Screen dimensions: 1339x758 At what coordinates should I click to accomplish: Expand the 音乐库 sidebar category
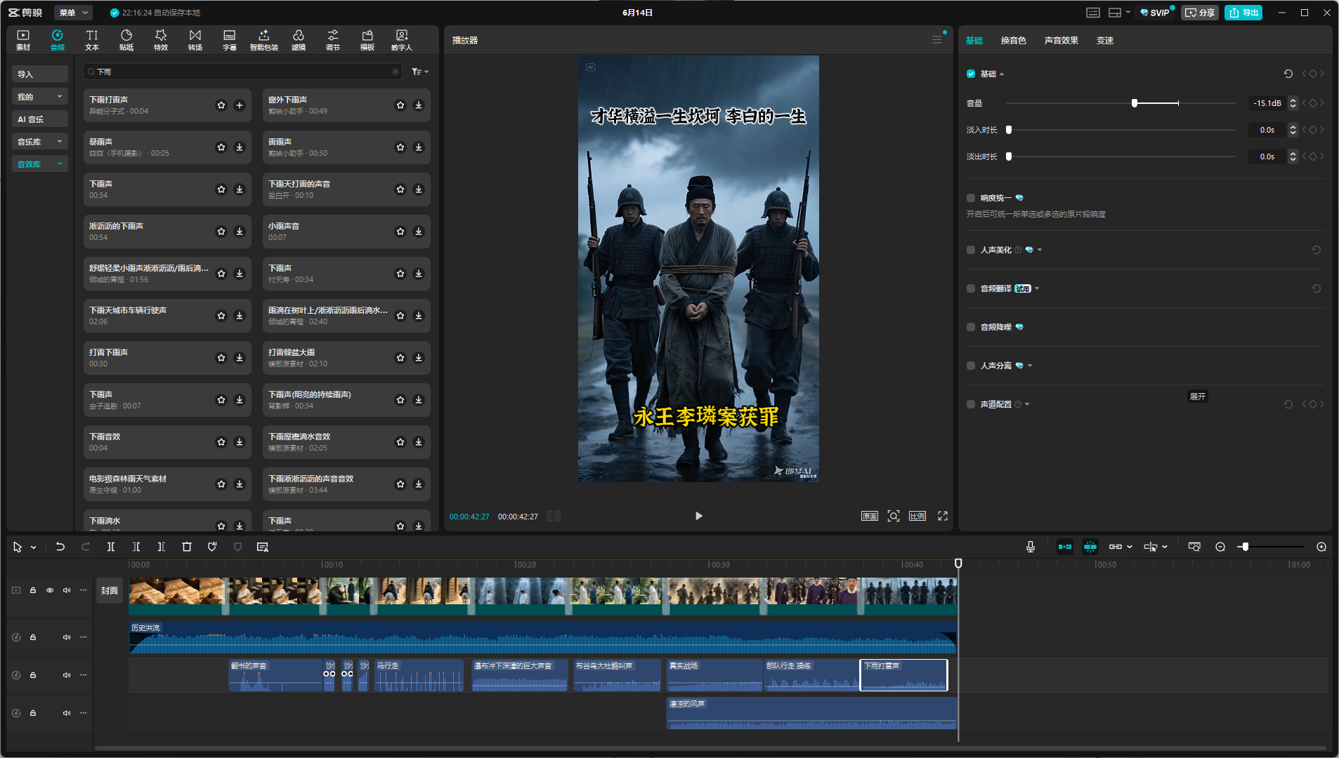coord(39,142)
